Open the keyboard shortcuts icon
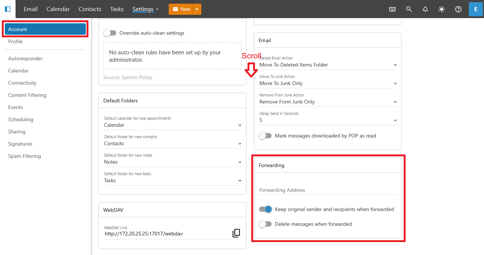 point(392,9)
